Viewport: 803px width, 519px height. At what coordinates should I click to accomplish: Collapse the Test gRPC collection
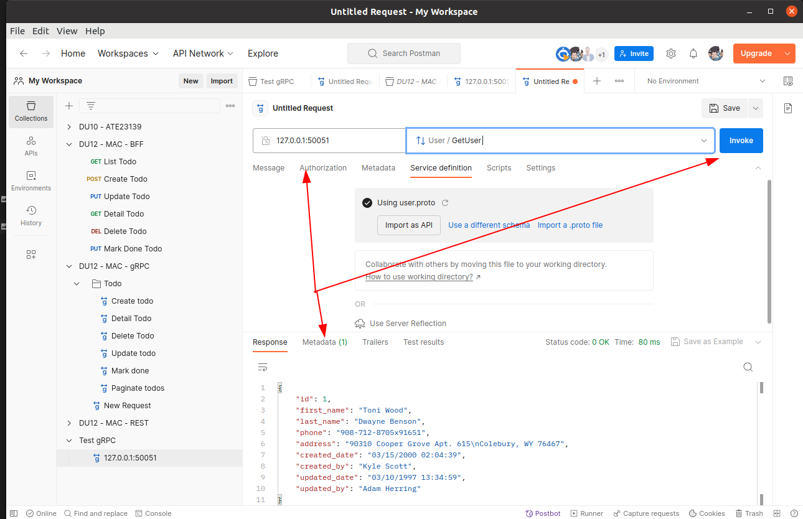coord(69,441)
